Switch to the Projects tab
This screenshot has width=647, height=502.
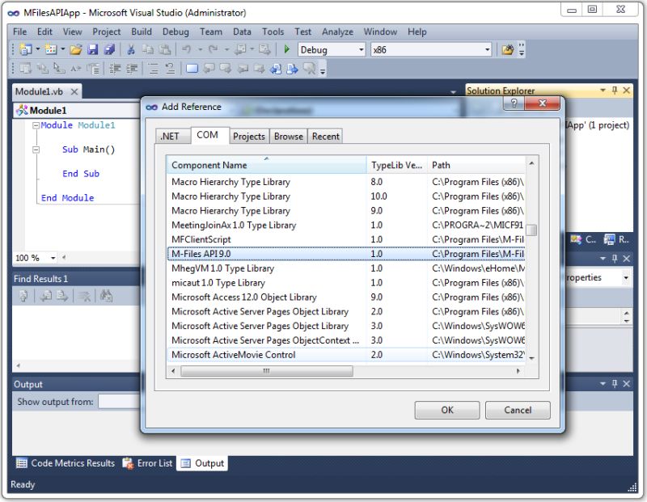click(x=249, y=137)
